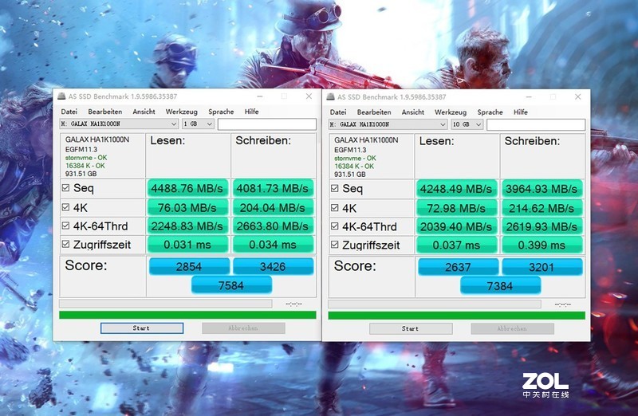Click the green progress bar in left window
The image size is (638, 416).
187,315
